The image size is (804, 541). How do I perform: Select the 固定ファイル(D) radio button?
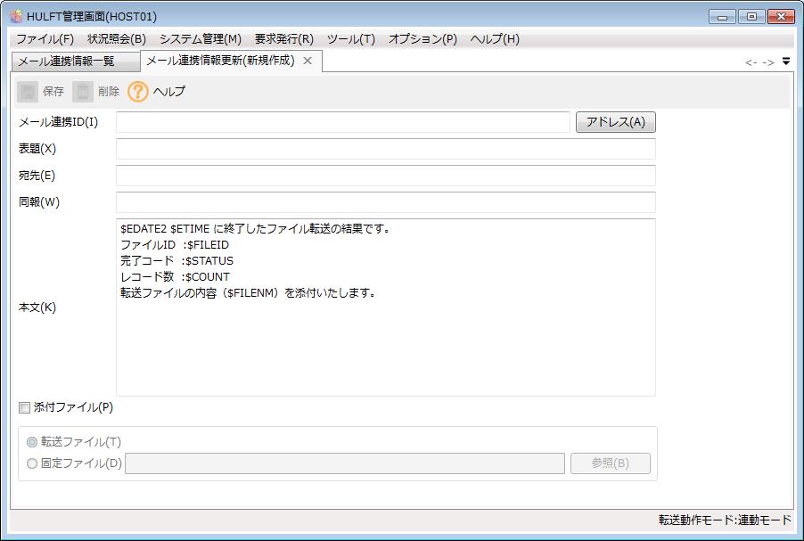coord(33,463)
